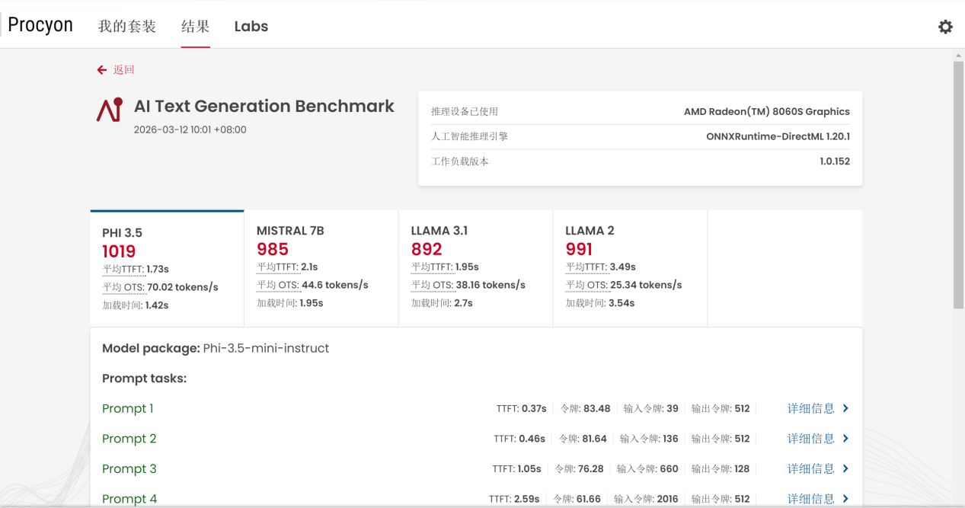Click the Procyon logo
The width and height of the screenshot is (965, 508).
click(x=40, y=25)
